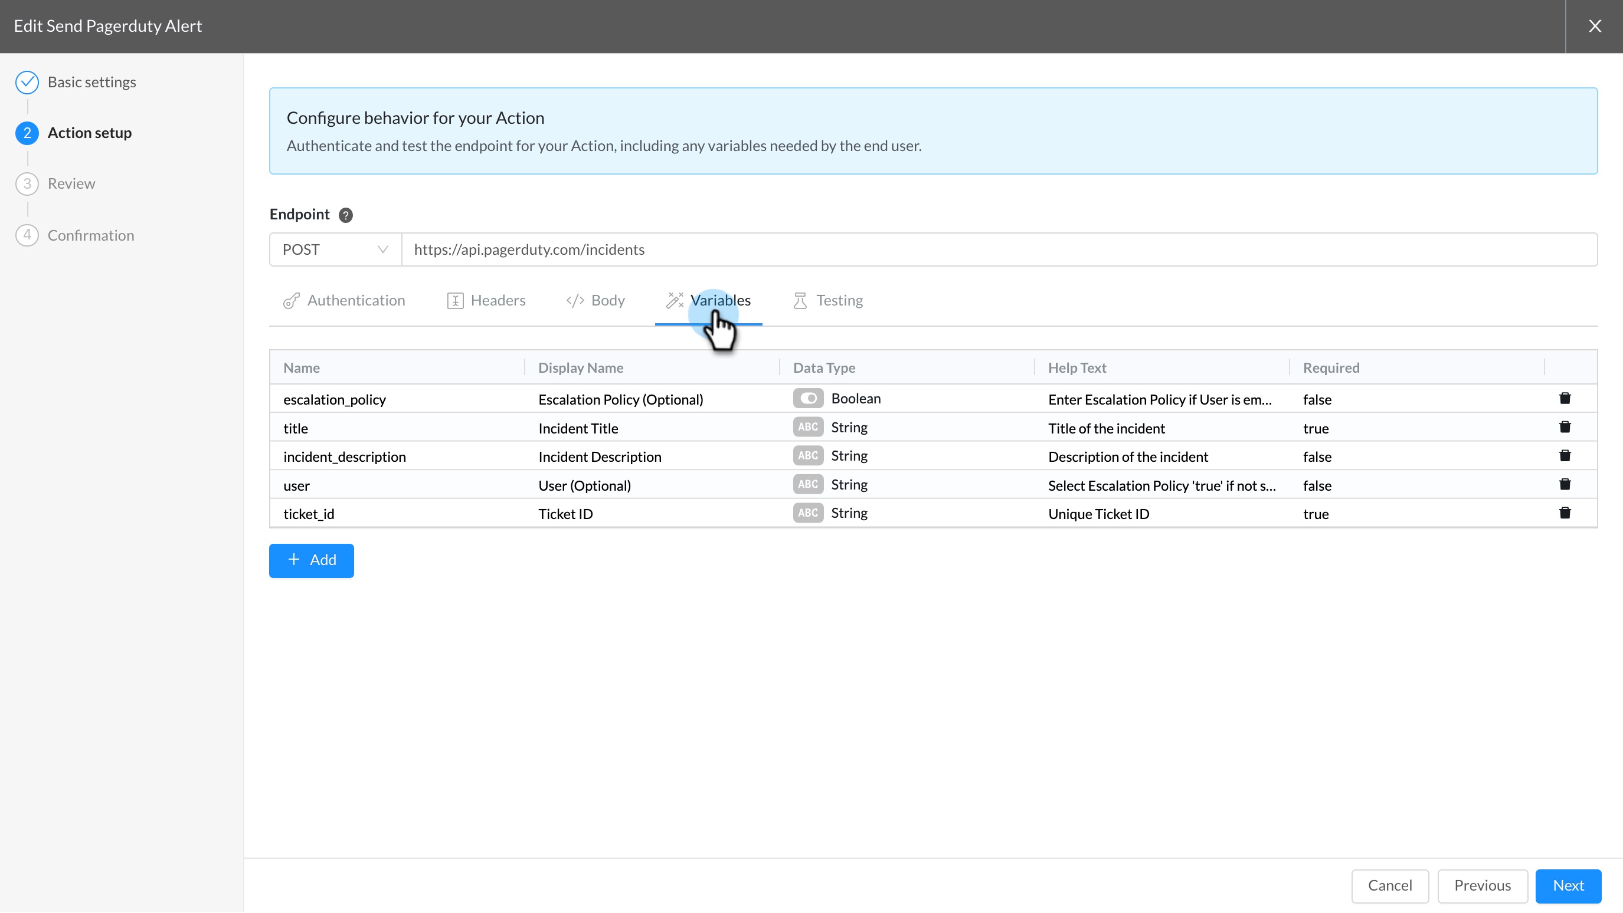The image size is (1623, 913).
Task: Click the ABC icon in incident_description row
Action: 808,456
